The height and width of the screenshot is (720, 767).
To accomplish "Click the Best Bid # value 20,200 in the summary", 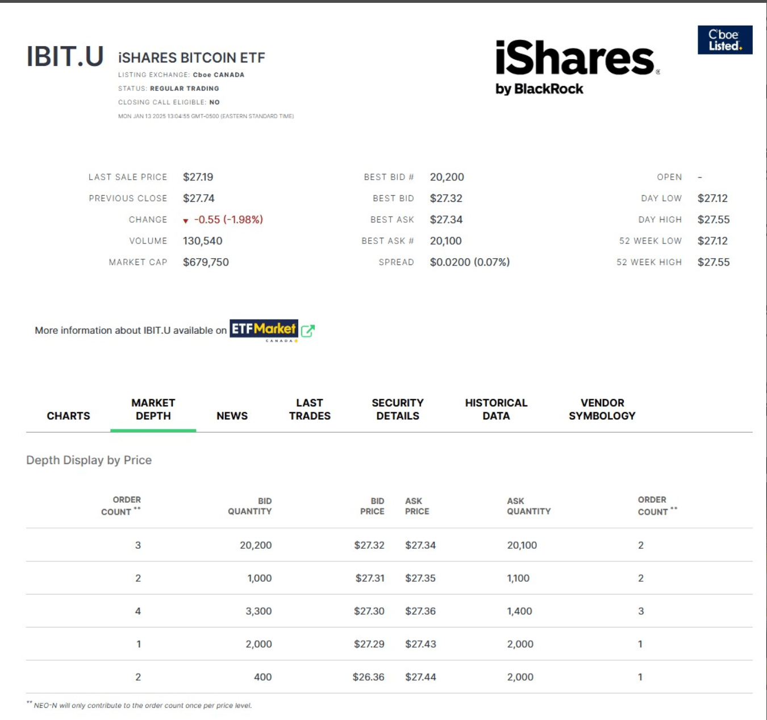I will pos(447,177).
